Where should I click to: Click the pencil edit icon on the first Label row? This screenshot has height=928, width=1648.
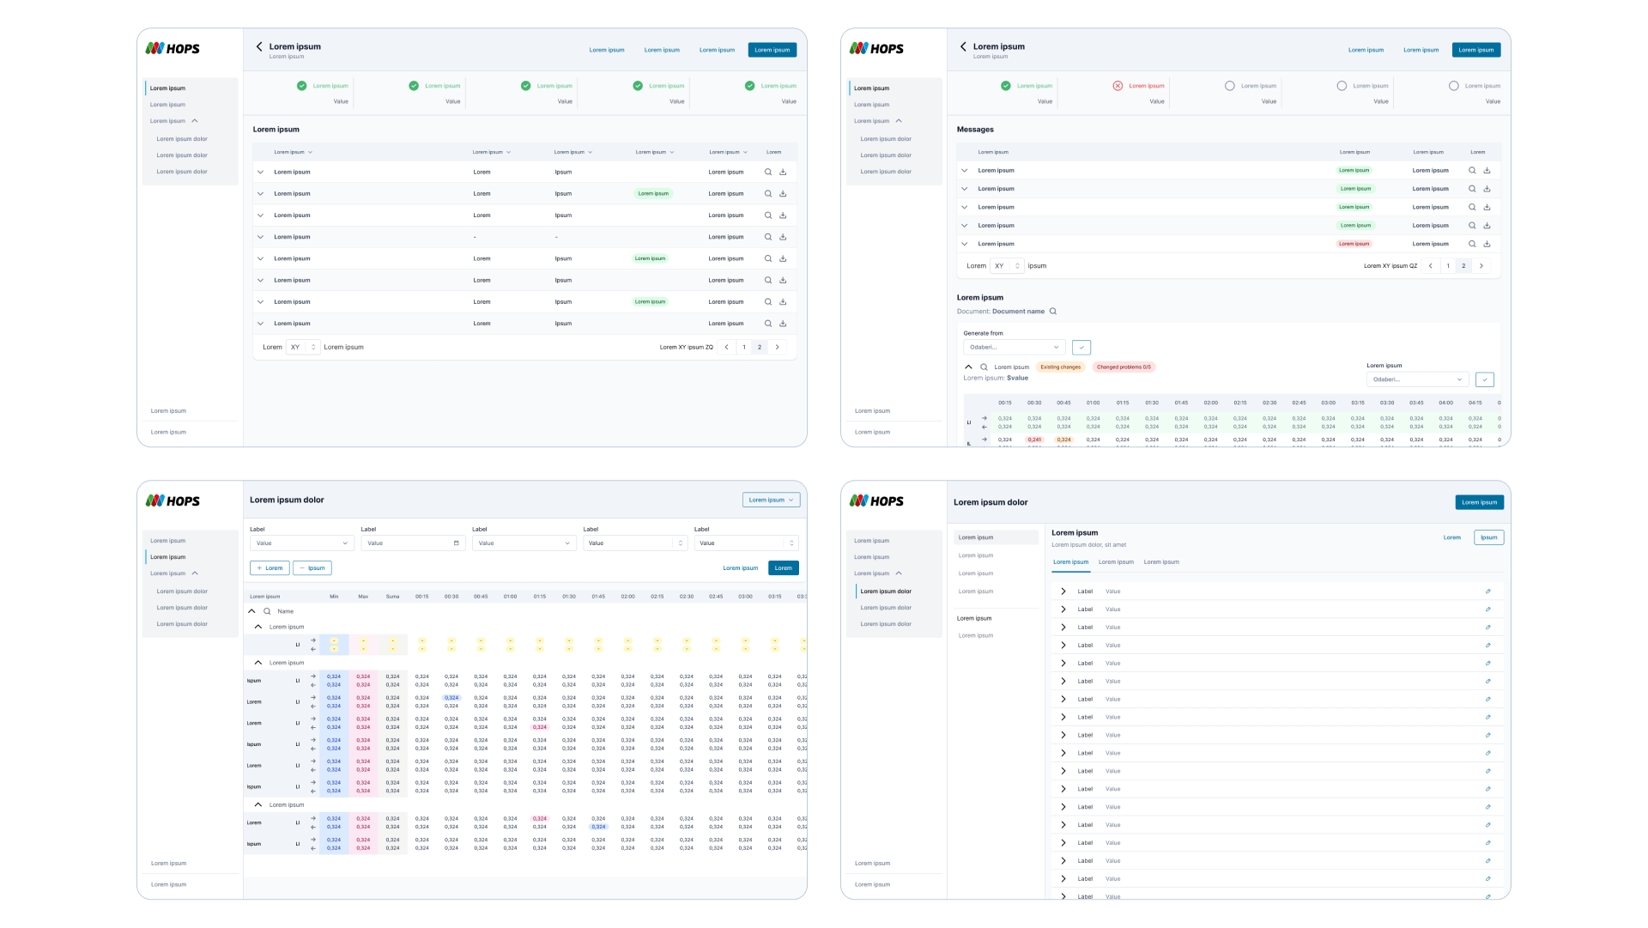click(1487, 591)
